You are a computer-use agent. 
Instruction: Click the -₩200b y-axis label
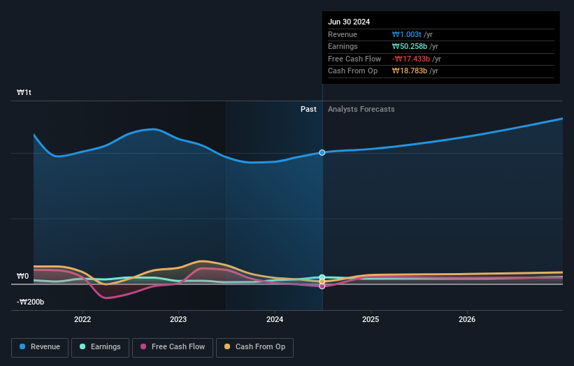(30, 302)
